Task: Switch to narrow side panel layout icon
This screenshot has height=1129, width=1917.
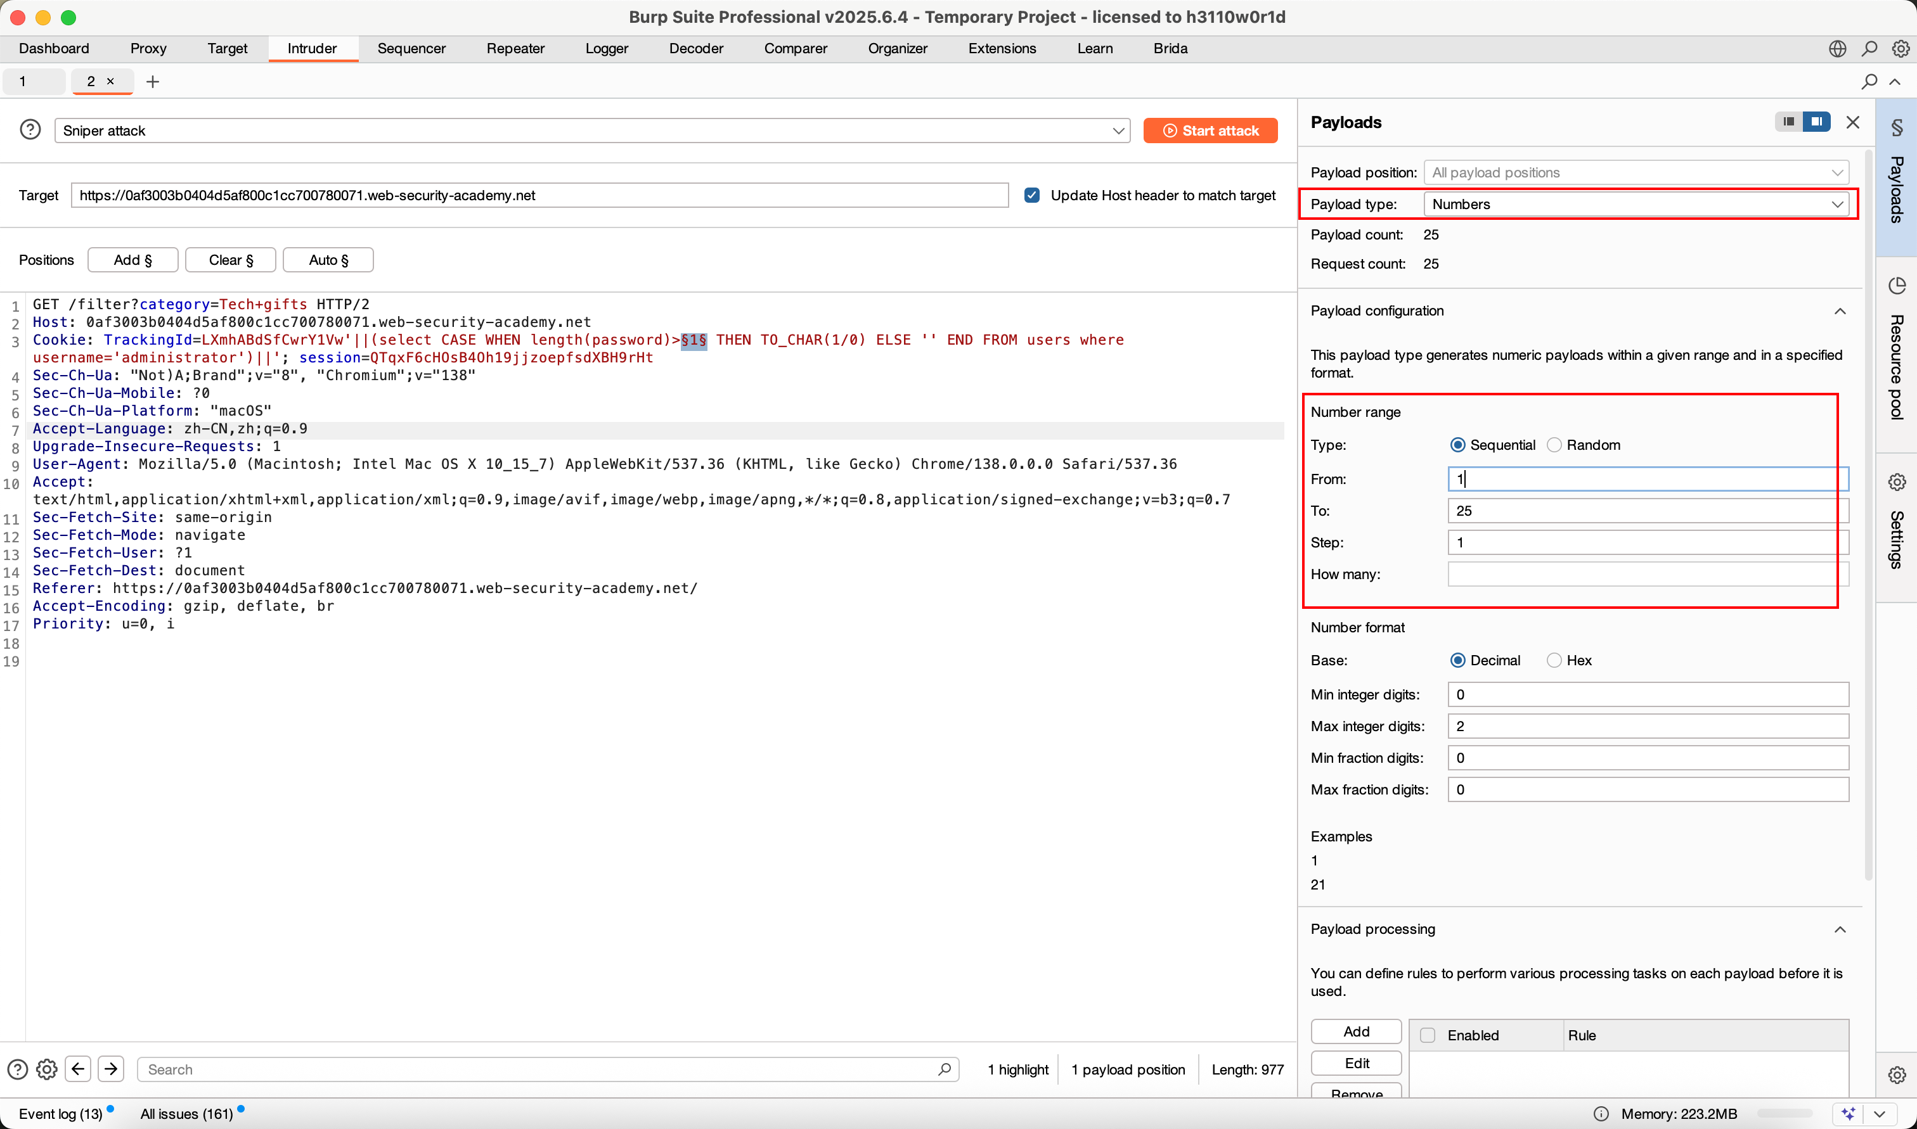Action: [x=1788, y=122]
